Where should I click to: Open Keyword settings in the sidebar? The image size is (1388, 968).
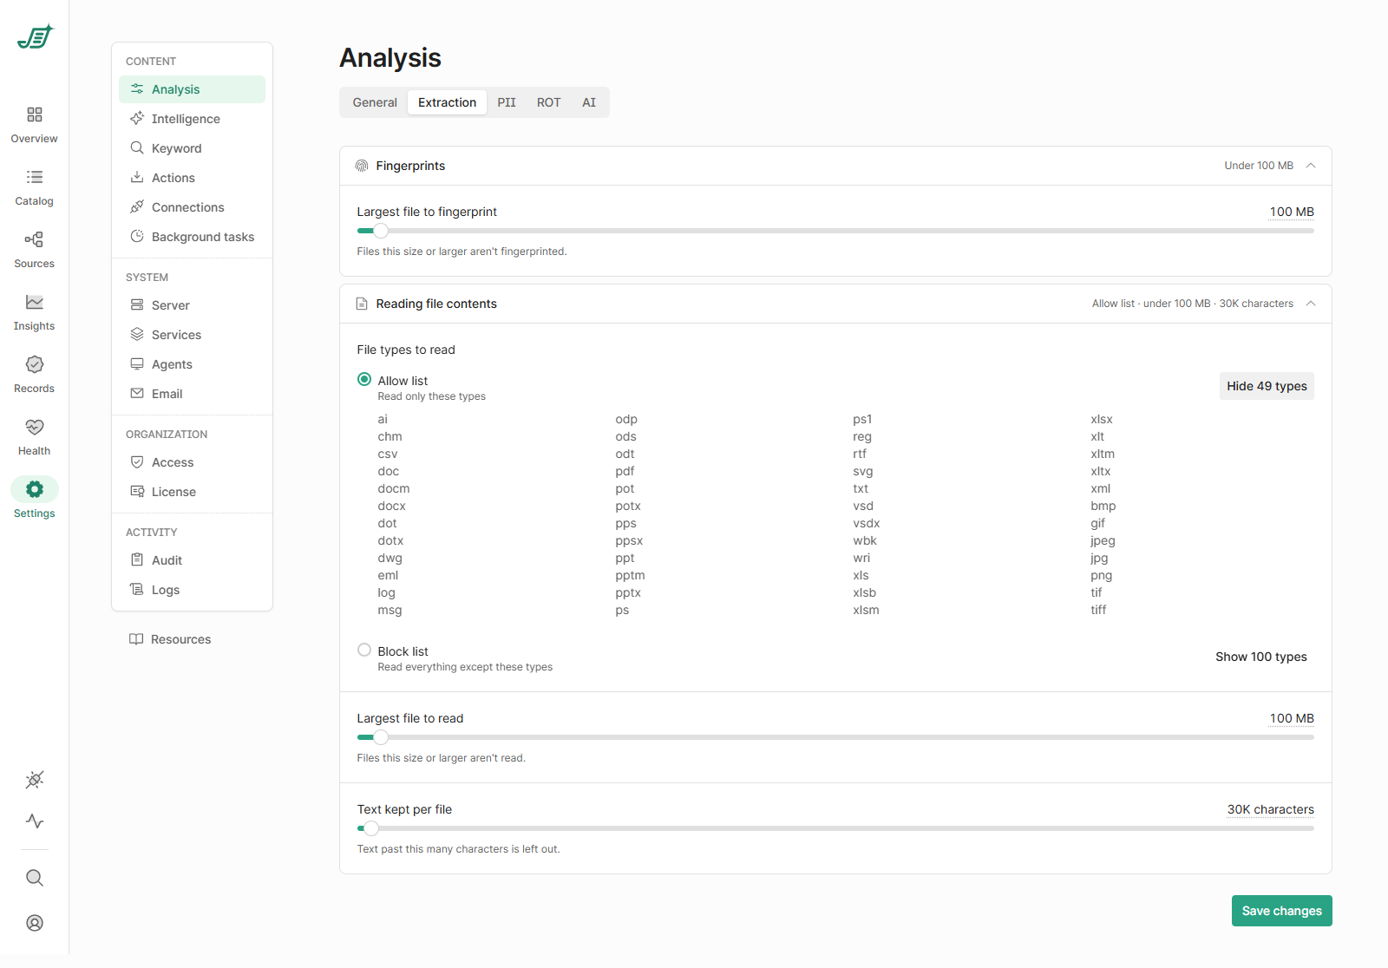(x=192, y=148)
